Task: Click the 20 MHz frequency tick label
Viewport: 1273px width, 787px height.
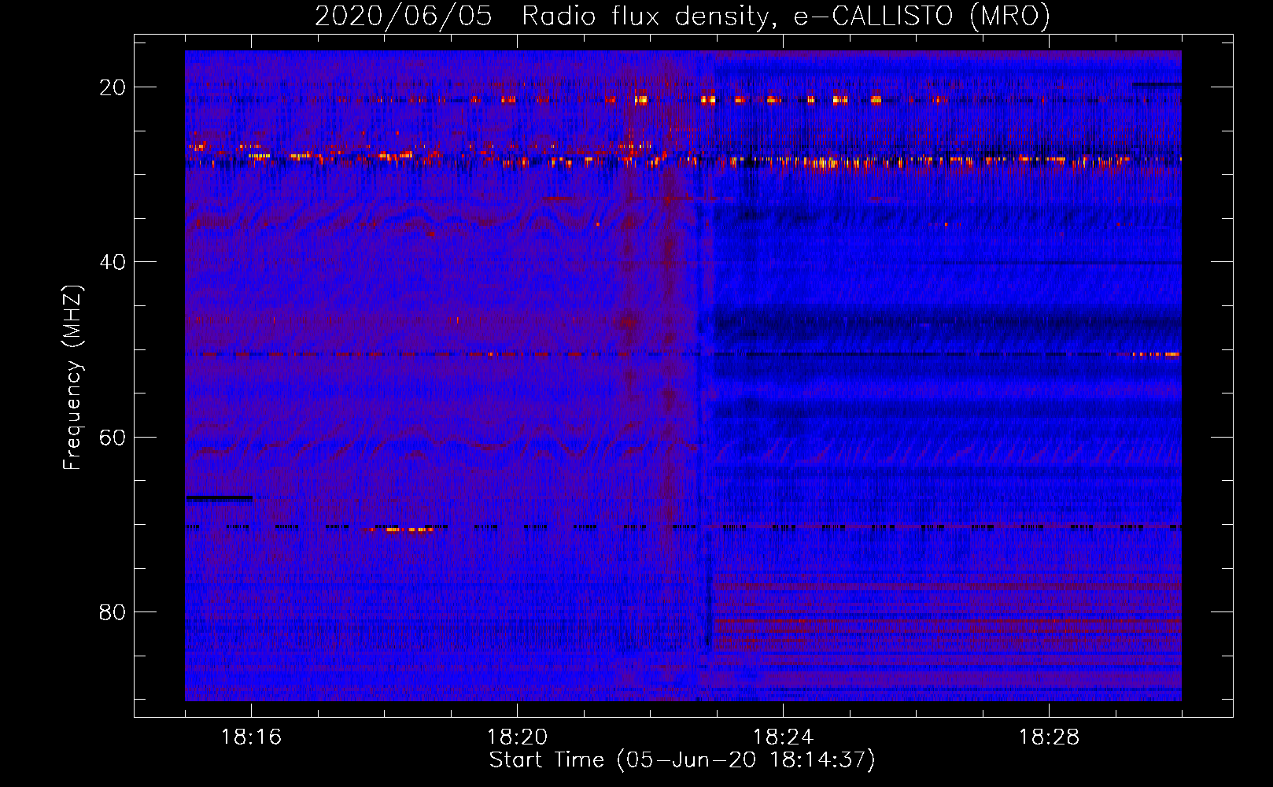Action: pyautogui.click(x=113, y=87)
